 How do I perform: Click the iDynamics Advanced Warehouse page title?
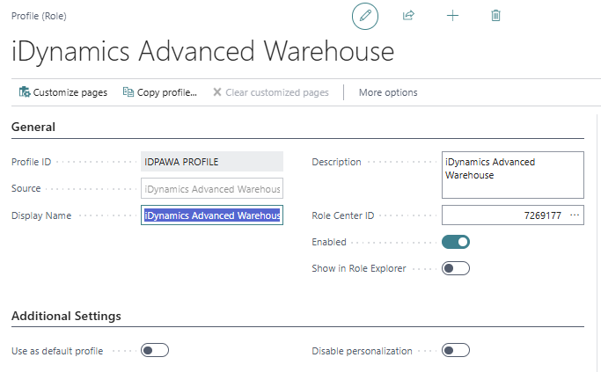pyautogui.click(x=202, y=52)
